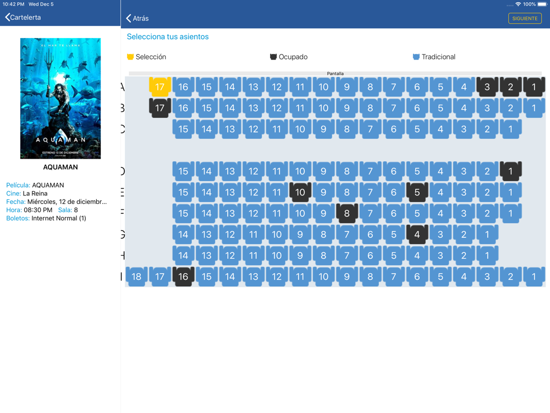Pick seat 1 in row C
This screenshot has height=413, width=550.
point(511,129)
